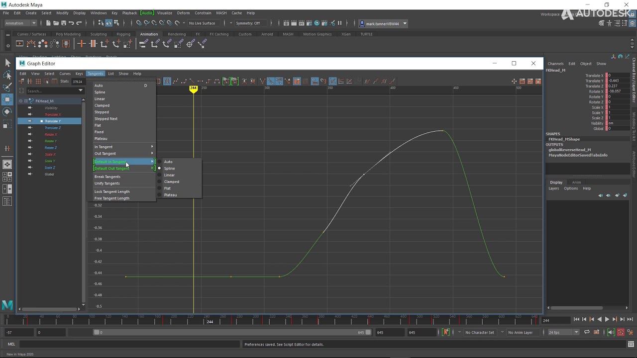Open the Time Editor from the Graph Editor

click(538, 82)
